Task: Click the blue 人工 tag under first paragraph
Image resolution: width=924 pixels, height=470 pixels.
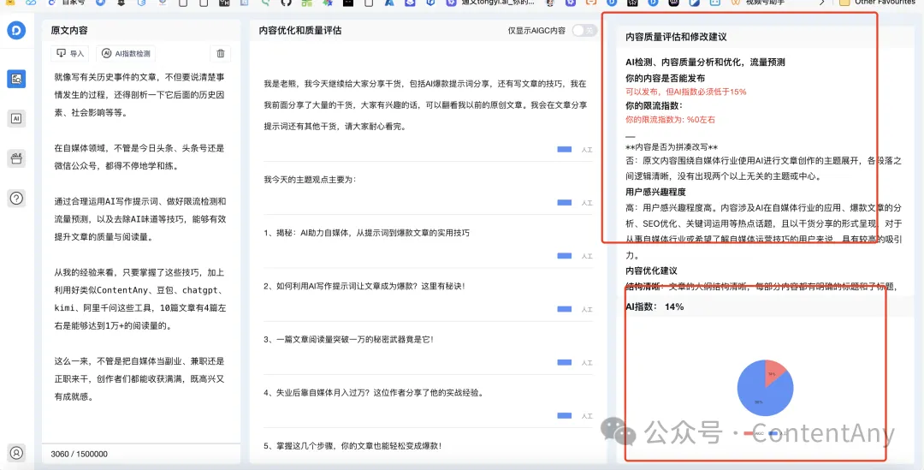Action: click(564, 149)
